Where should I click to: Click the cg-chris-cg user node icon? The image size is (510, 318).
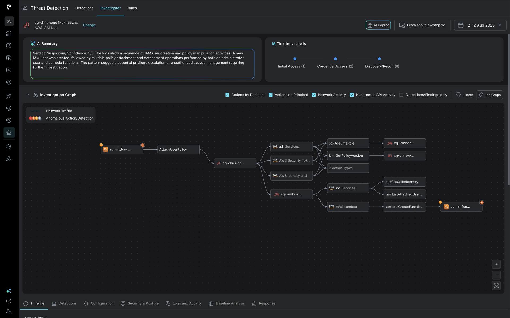point(218,163)
